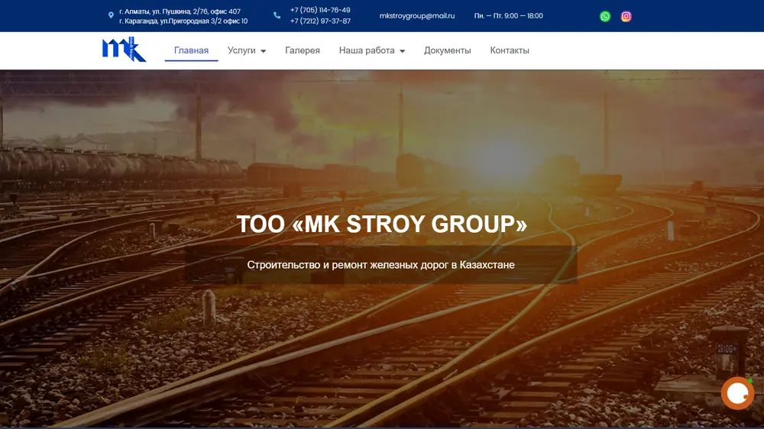Click the Караганда Пригородная address
The image size is (764, 429).
[183, 21]
